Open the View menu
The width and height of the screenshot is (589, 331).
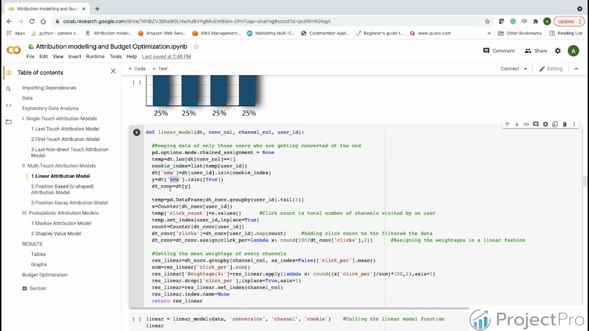[x=58, y=57]
